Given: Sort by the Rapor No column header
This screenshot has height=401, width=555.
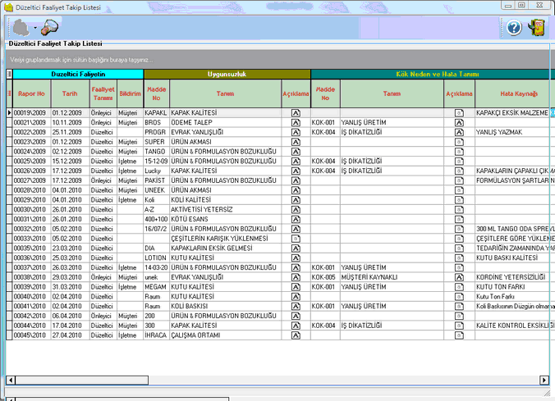Looking at the screenshot, I should pyautogui.click(x=31, y=93).
